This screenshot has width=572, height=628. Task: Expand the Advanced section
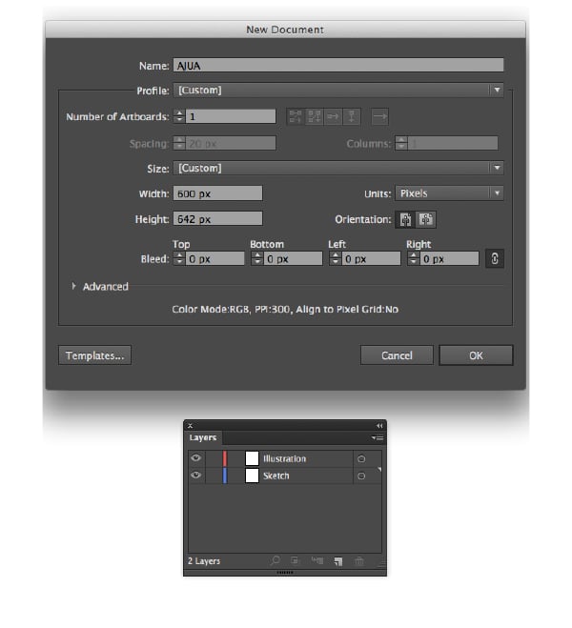(74, 286)
